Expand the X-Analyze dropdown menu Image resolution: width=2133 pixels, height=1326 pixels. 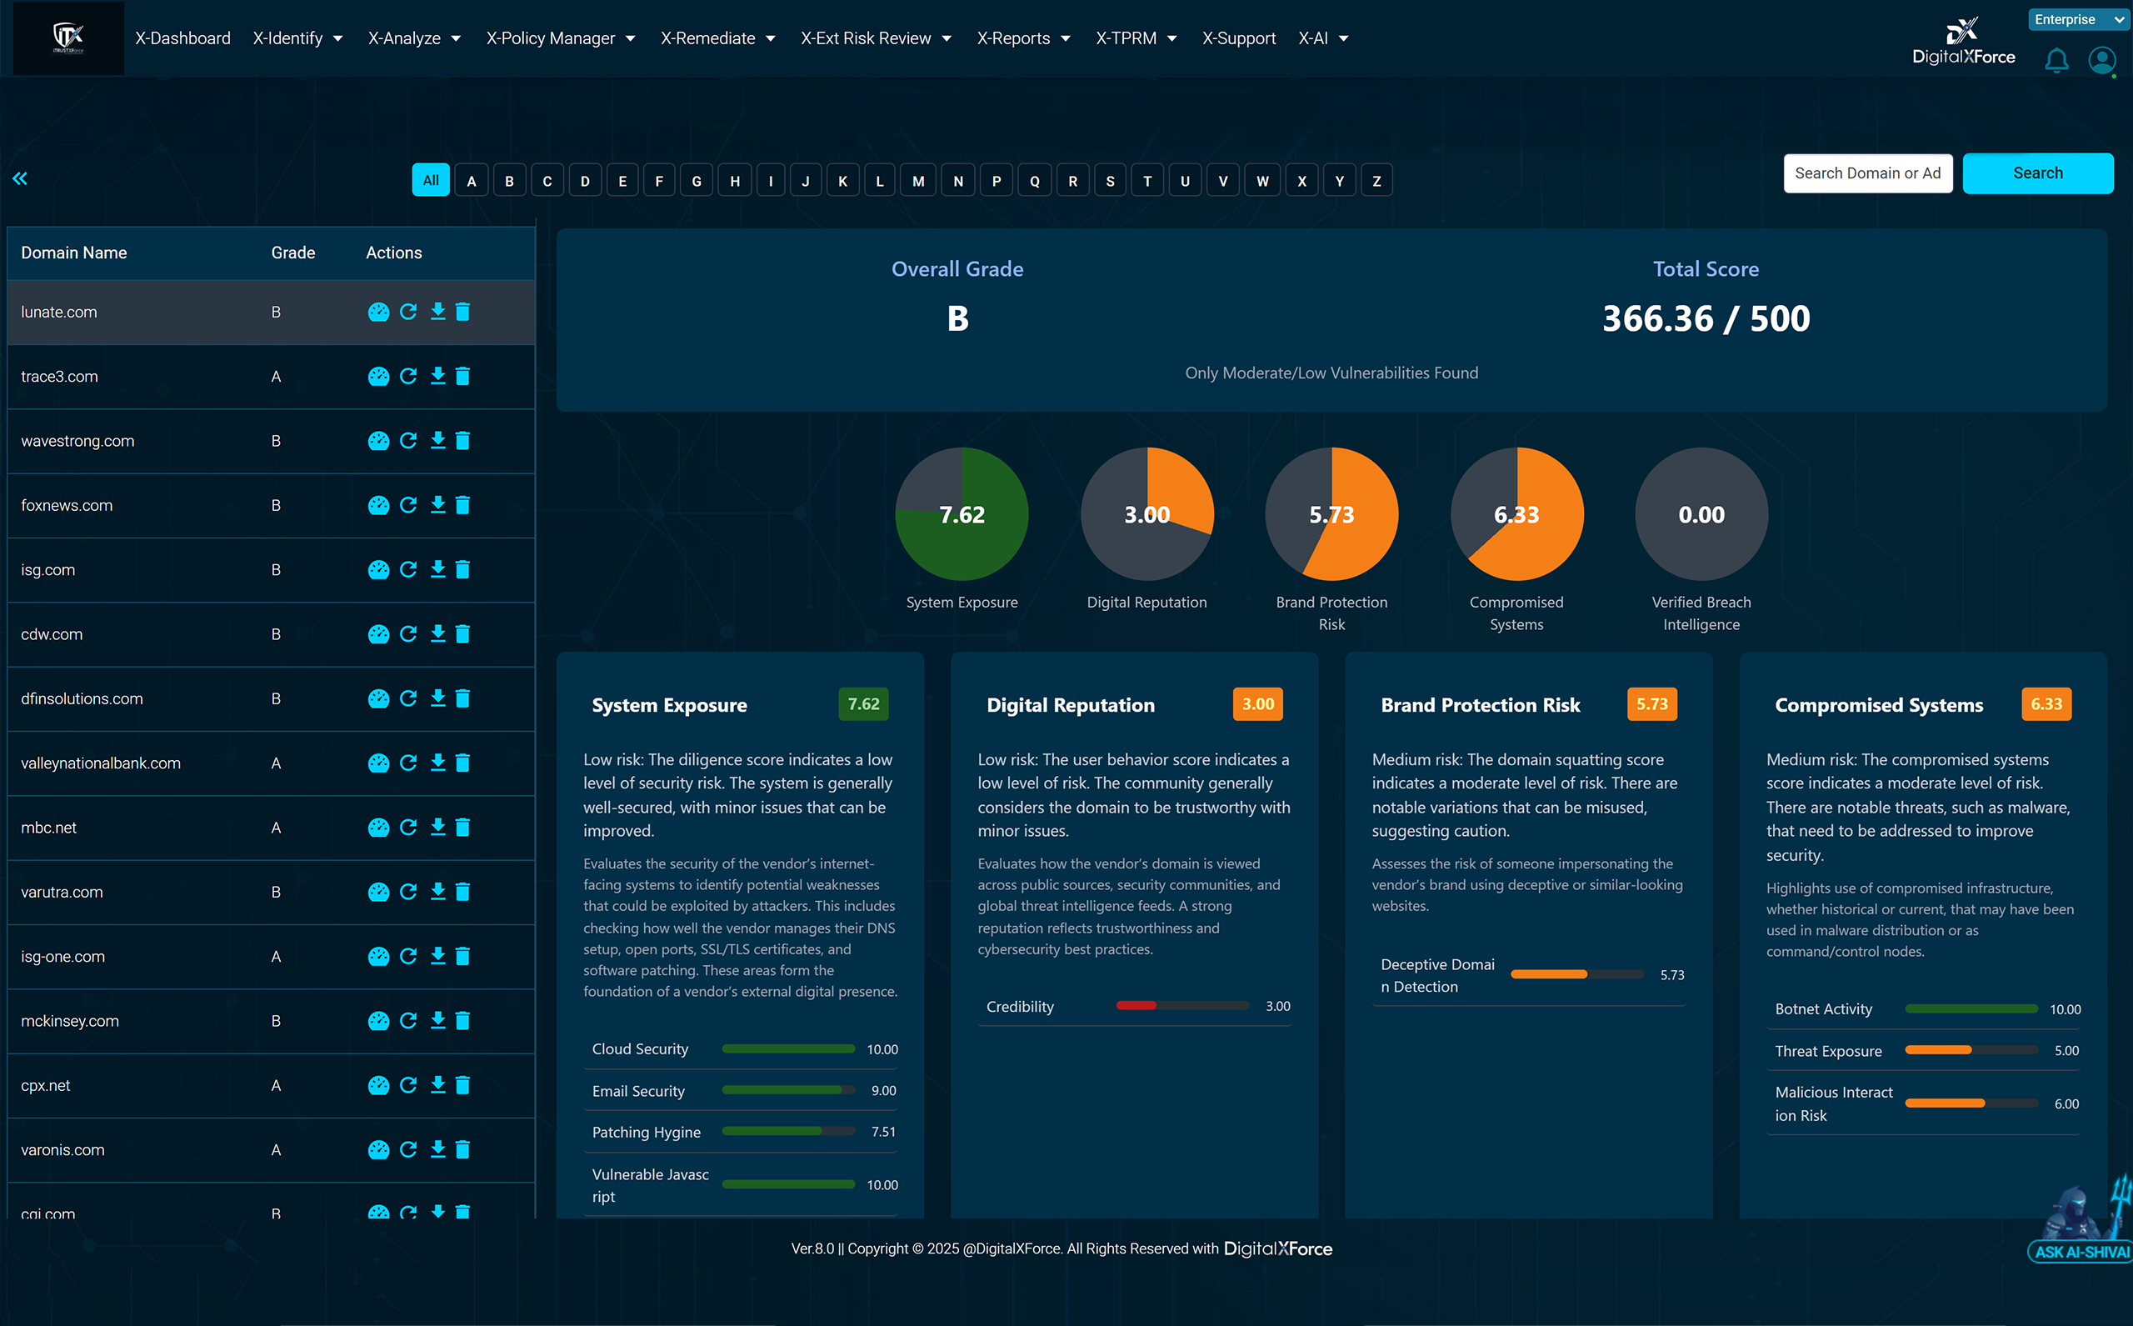pyautogui.click(x=415, y=38)
